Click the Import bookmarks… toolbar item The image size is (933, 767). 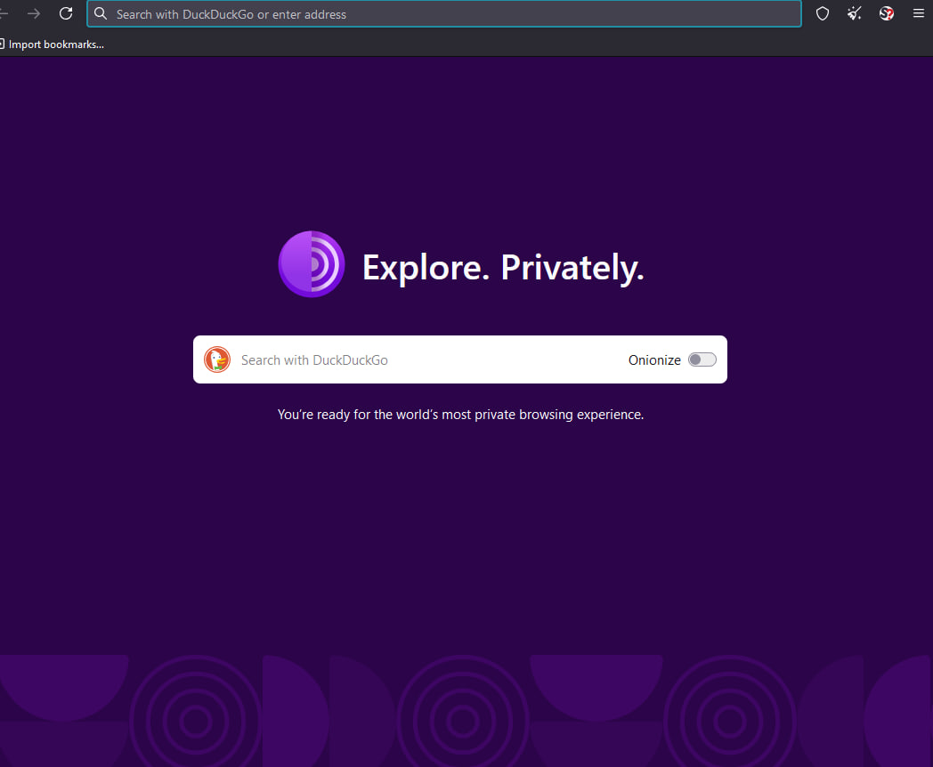[x=55, y=44]
